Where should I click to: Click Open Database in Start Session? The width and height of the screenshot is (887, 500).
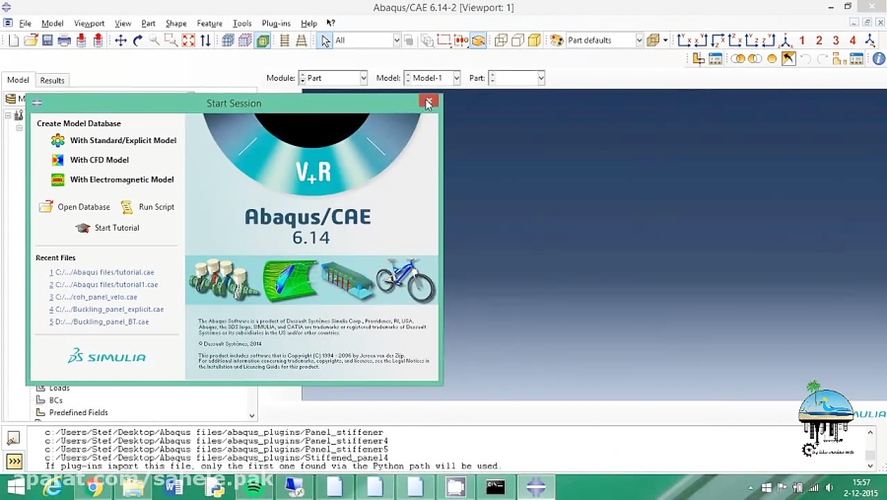point(74,207)
